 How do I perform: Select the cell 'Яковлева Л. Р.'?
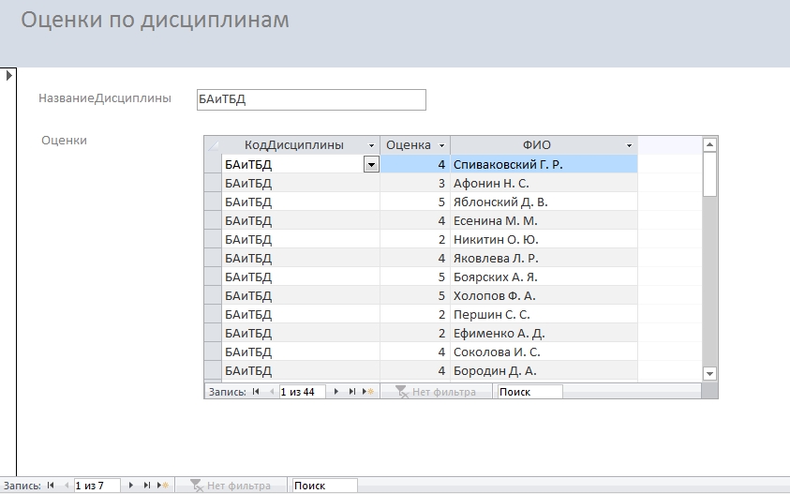[x=544, y=258]
